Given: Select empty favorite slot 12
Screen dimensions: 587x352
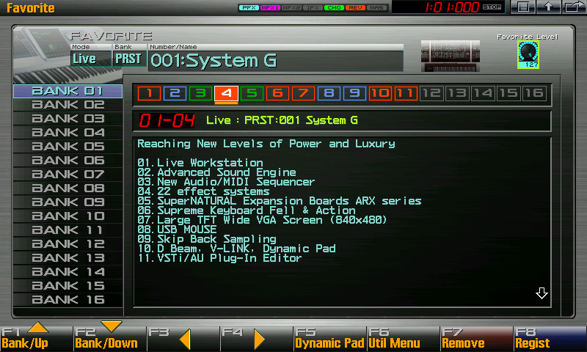Looking at the screenshot, I should coord(431,93).
